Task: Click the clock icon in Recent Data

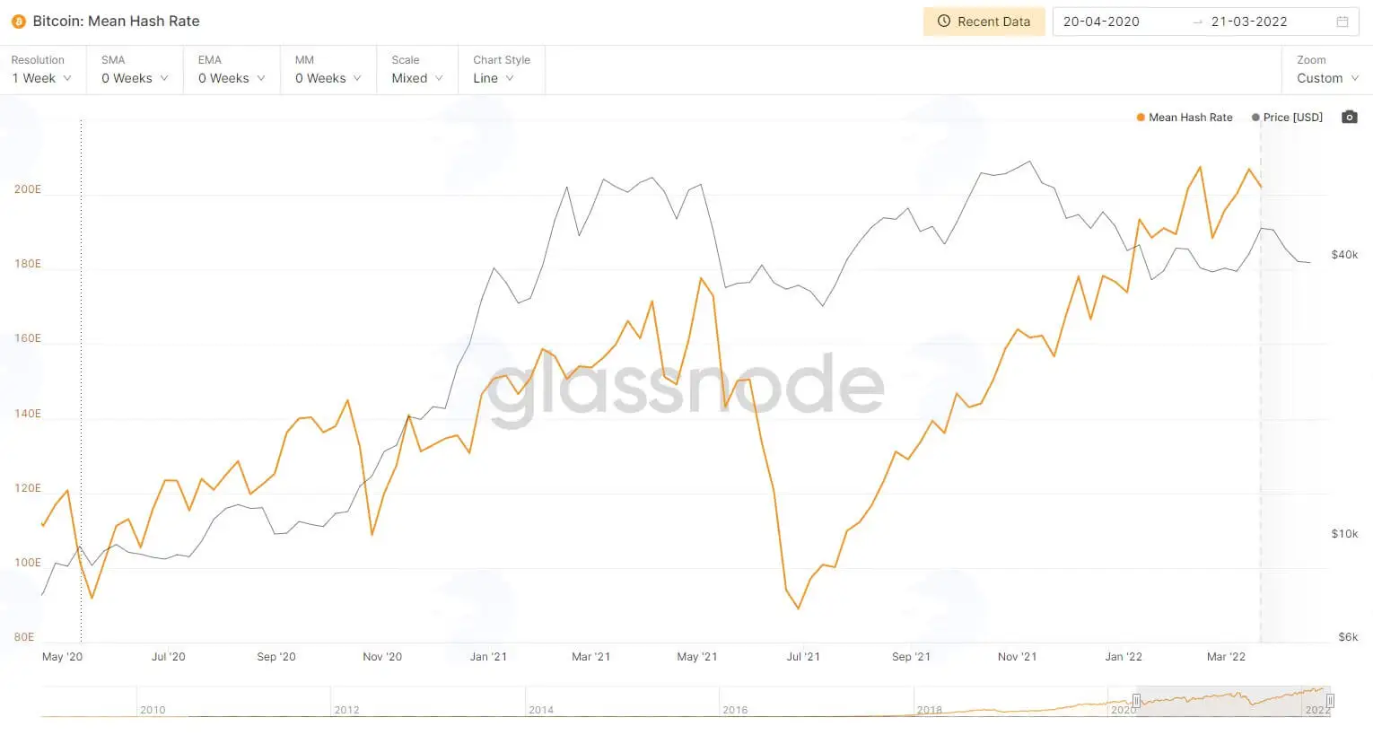Action: (944, 22)
